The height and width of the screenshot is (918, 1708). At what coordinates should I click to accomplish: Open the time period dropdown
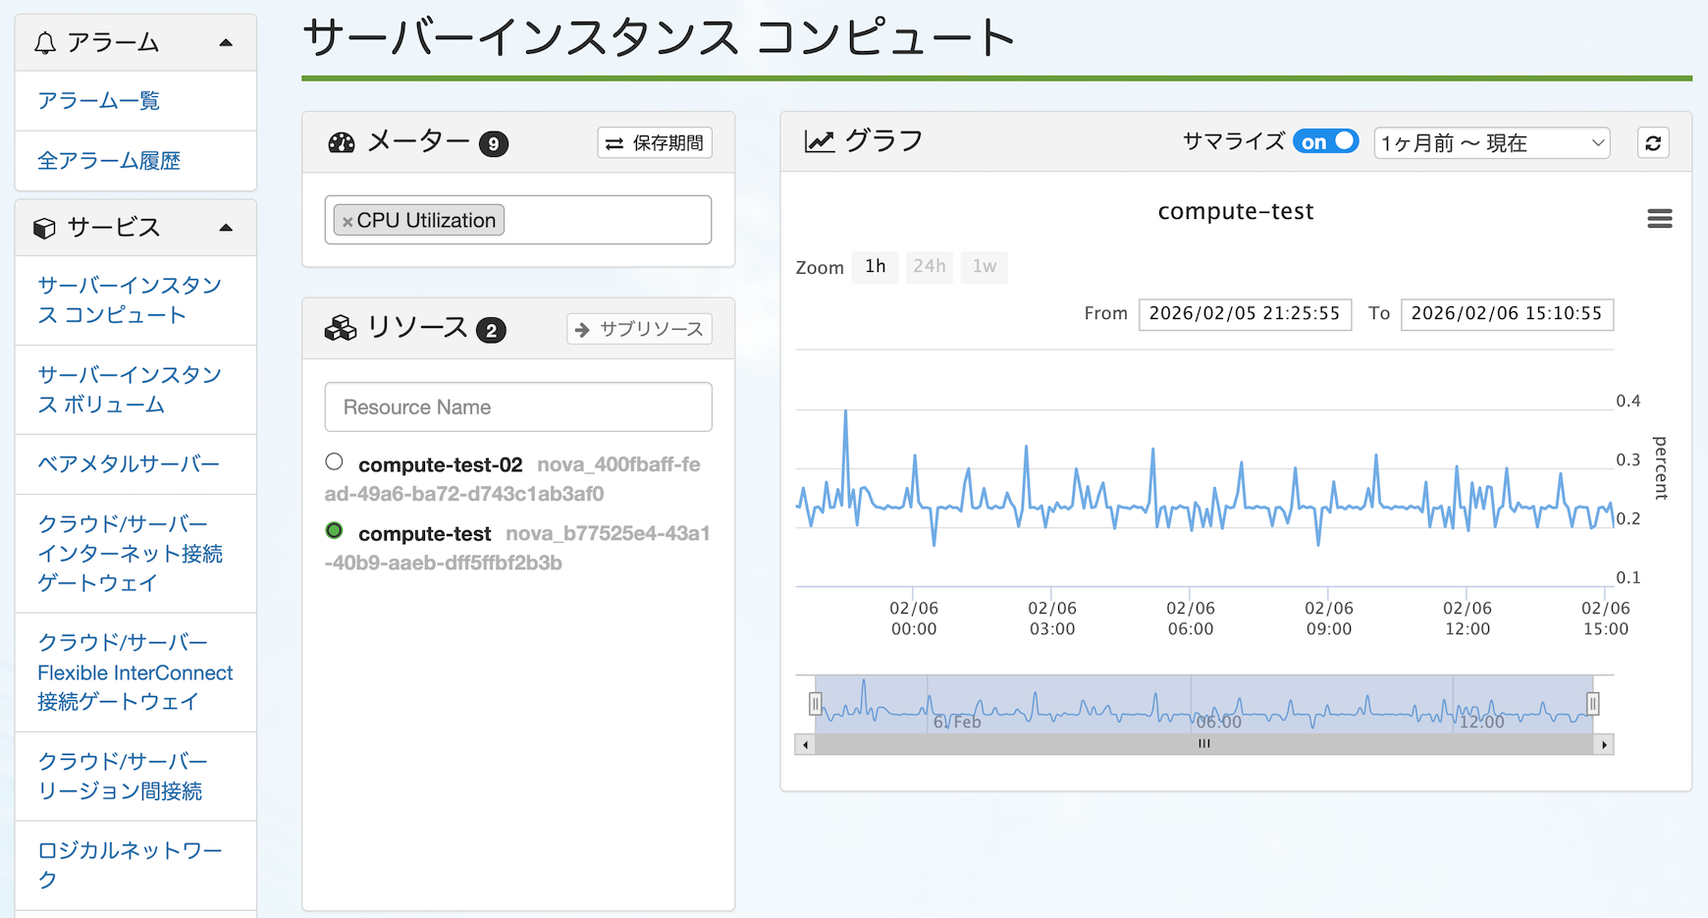pos(1491,143)
